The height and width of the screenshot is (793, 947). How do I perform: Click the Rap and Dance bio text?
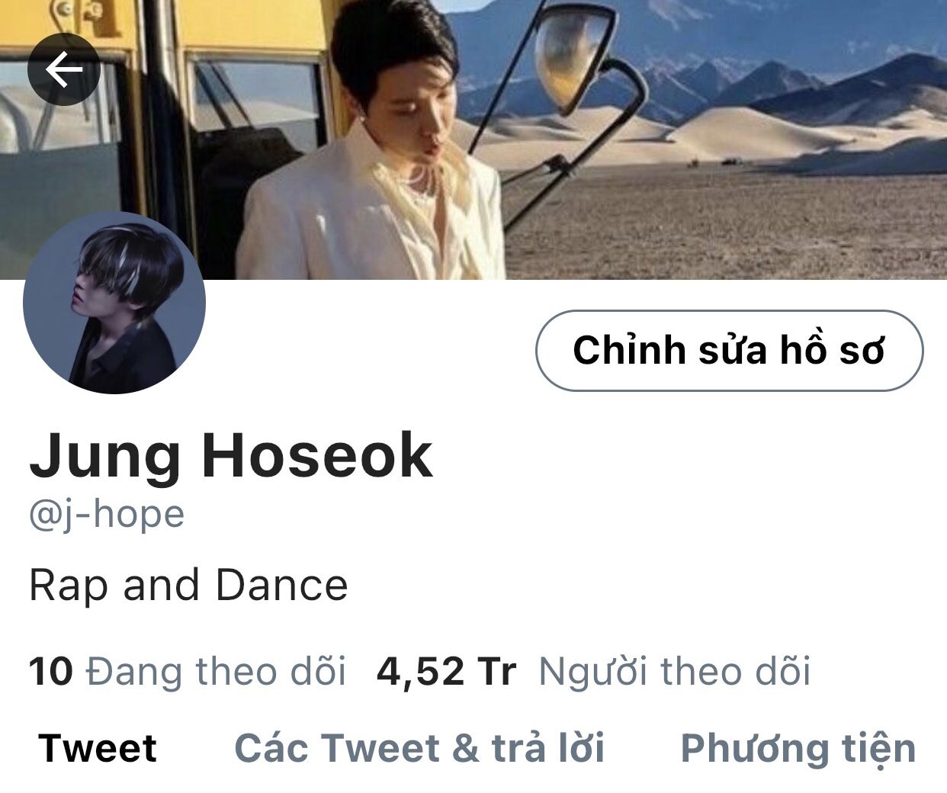click(188, 586)
